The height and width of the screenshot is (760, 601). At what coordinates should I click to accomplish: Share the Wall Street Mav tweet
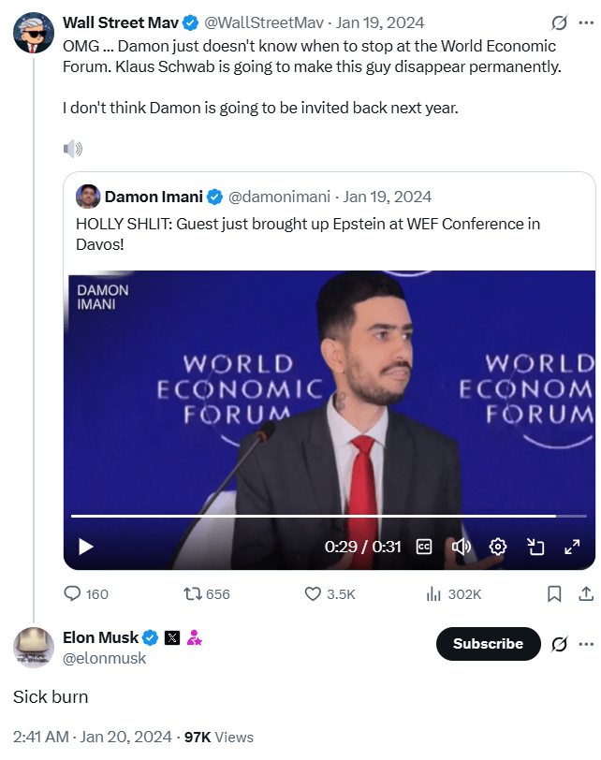coord(585,593)
